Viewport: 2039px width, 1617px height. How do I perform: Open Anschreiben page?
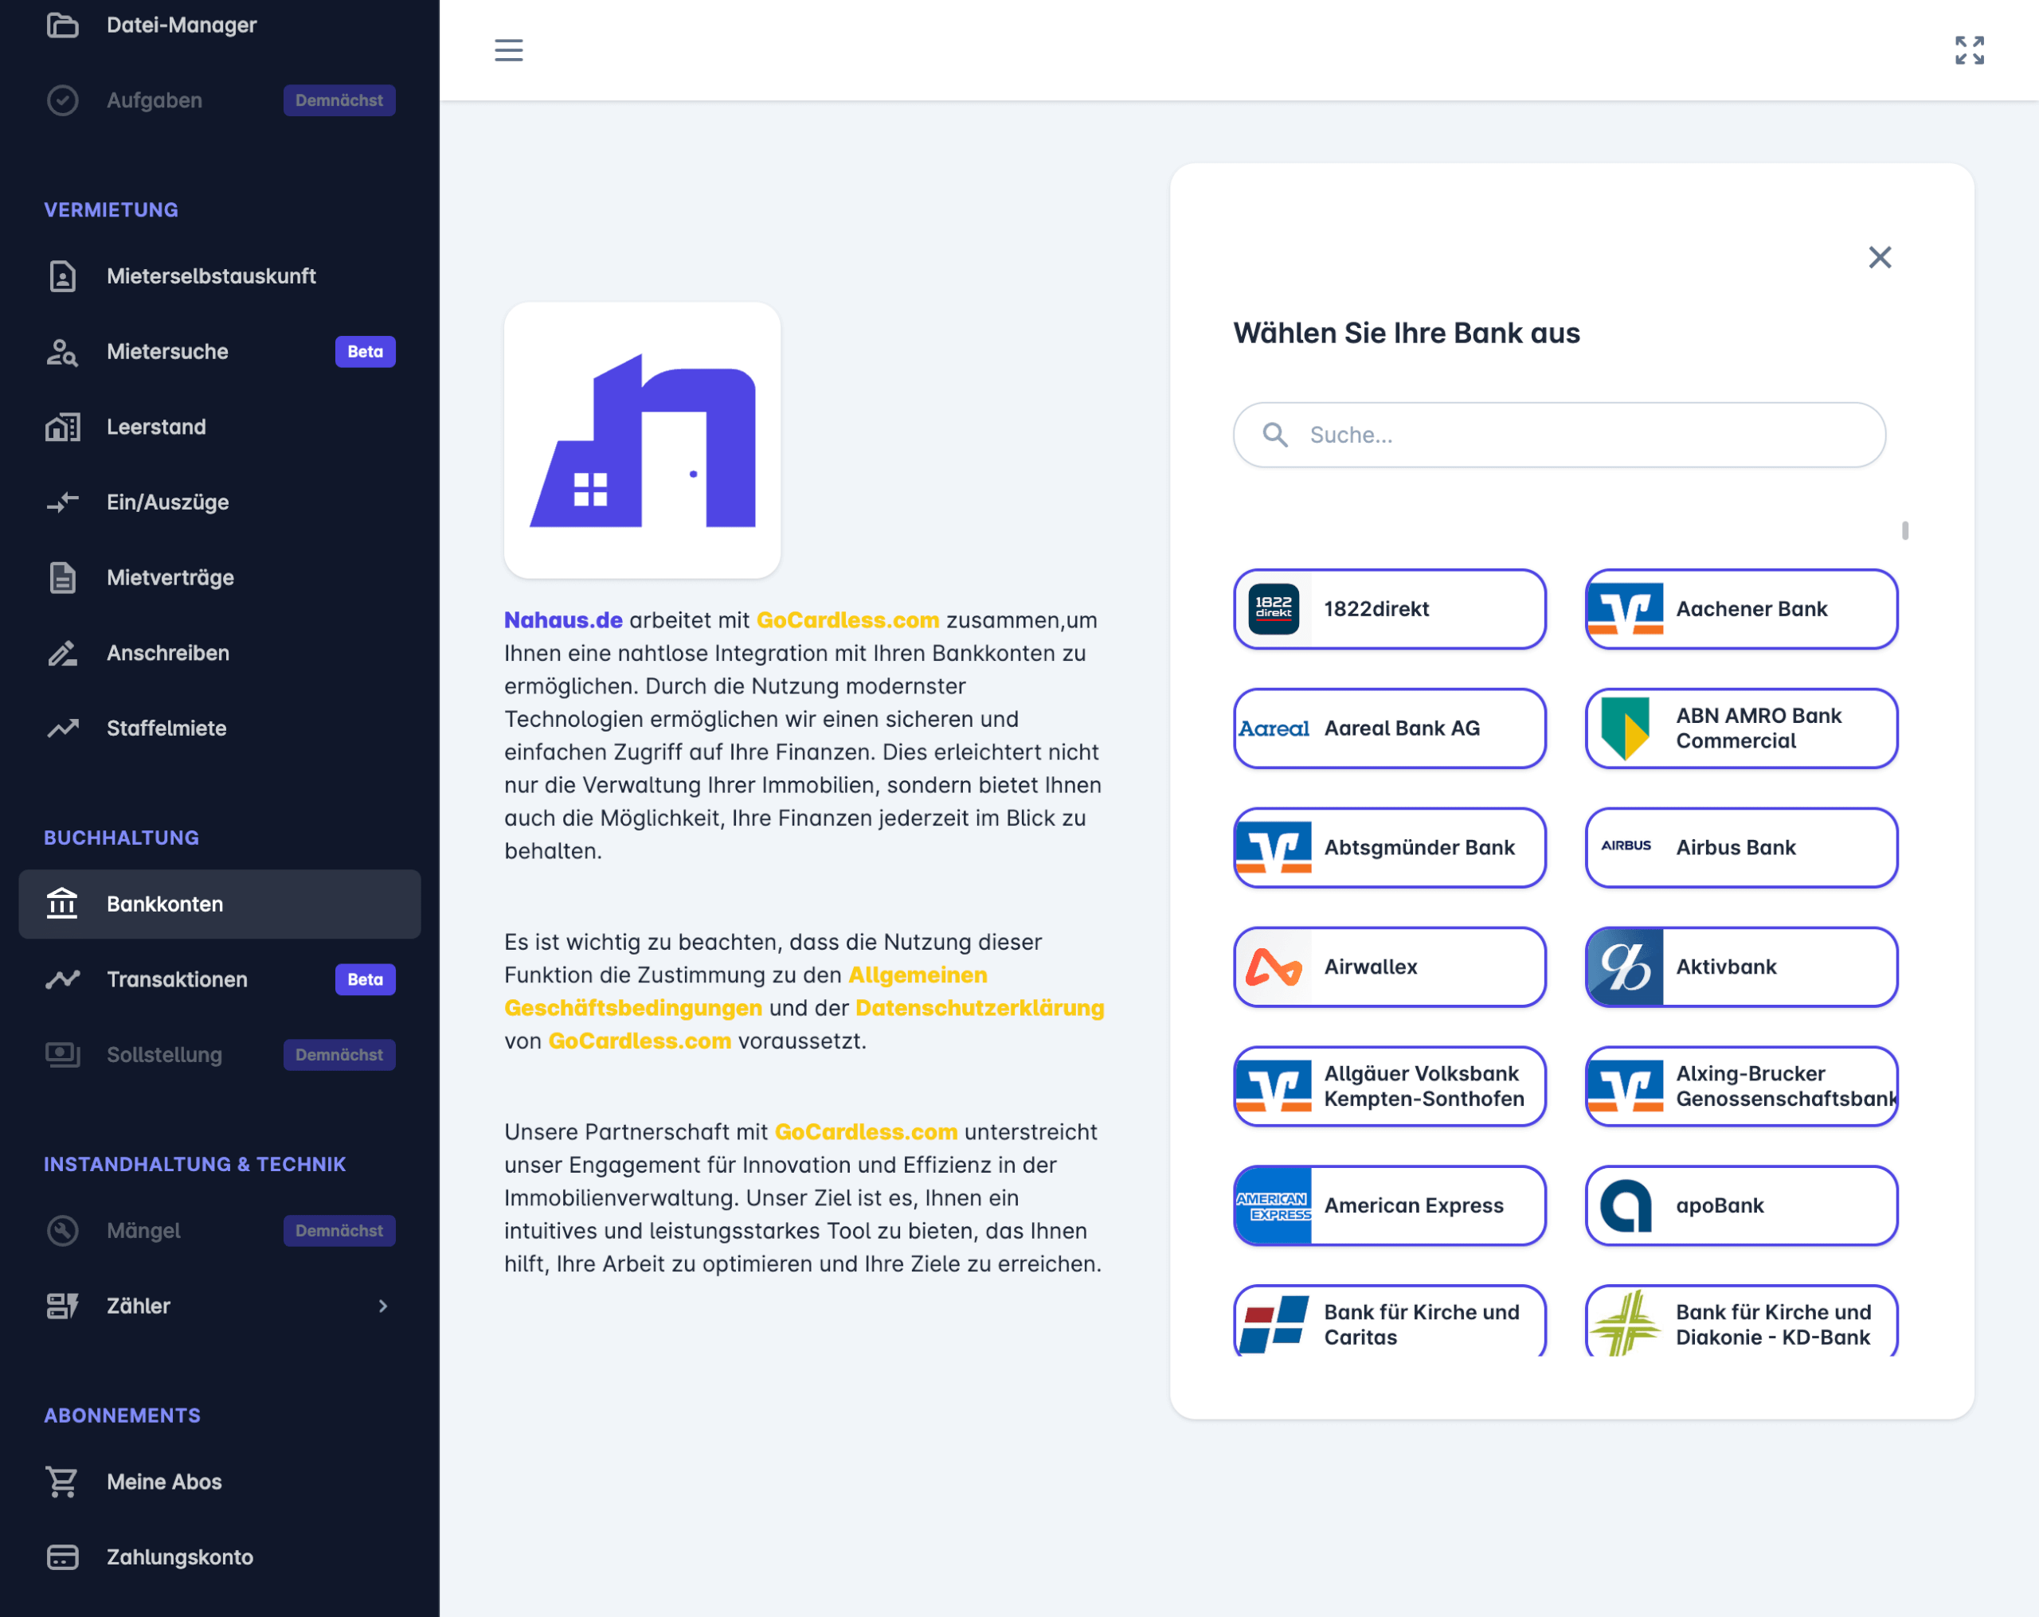(x=219, y=653)
